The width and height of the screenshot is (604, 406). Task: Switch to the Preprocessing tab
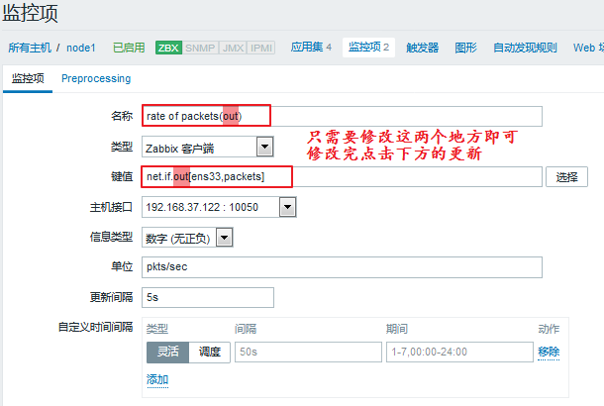(95, 78)
